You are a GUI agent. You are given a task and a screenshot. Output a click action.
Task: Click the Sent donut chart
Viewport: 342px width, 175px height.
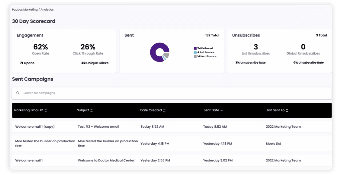(160, 52)
